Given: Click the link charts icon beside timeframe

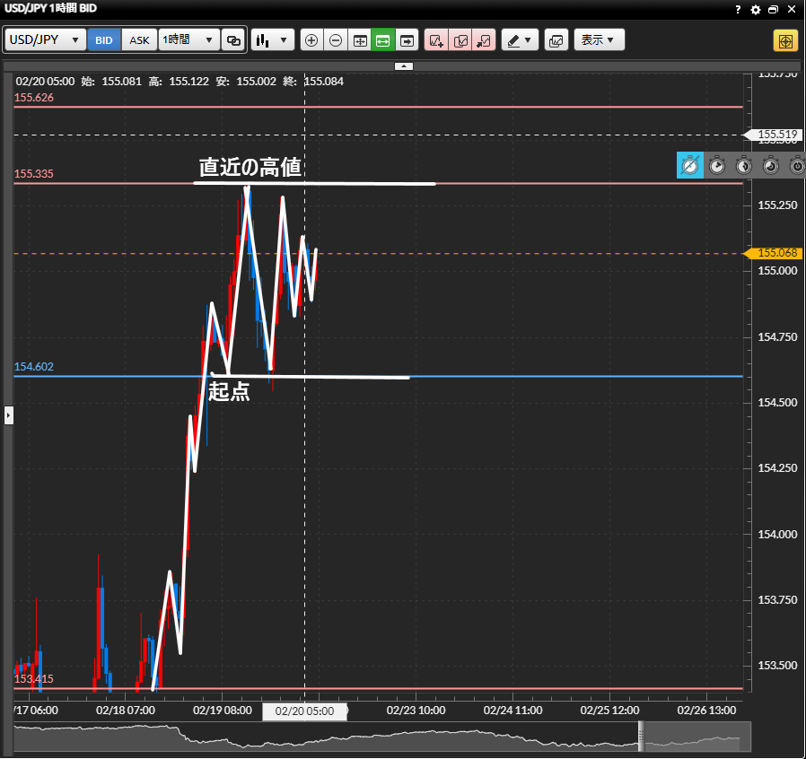Looking at the screenshot, I should click(x=233, y=40).
